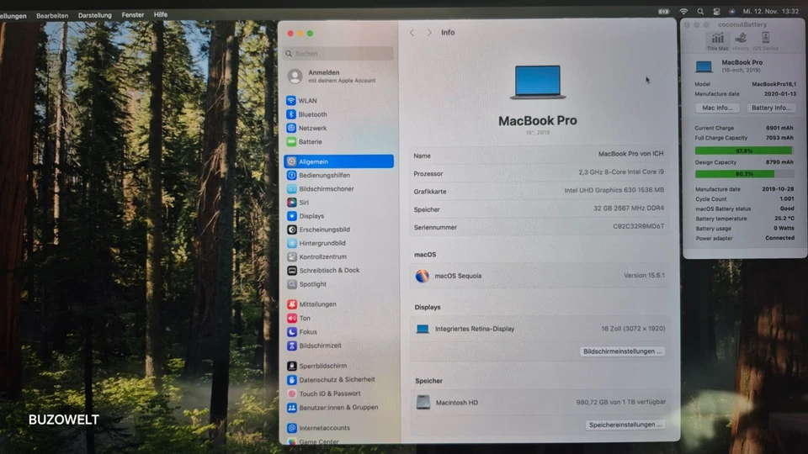The image size is (808, 454).
Task: Click the Siri icon in menu bar
Action: (731, 11)
